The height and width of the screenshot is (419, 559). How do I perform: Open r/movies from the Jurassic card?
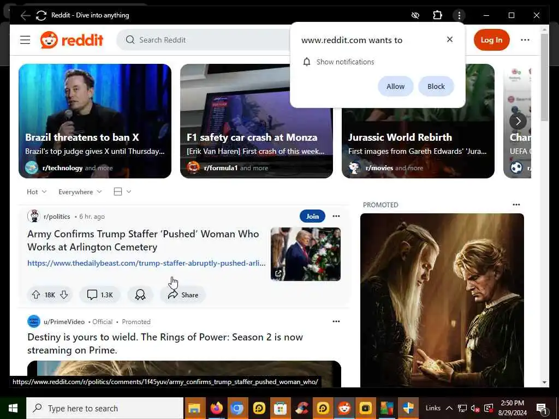(x=379, y=168)
